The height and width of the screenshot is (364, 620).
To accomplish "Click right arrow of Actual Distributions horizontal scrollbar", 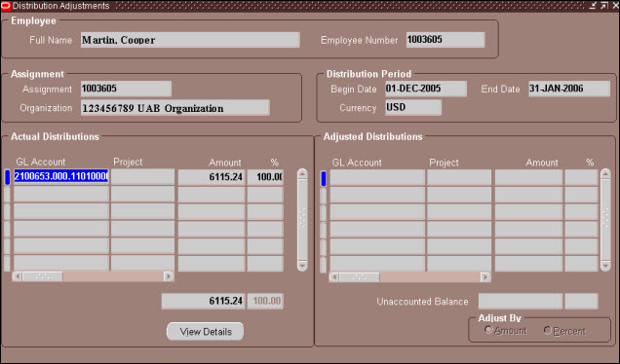I will [x=169, y=276].
